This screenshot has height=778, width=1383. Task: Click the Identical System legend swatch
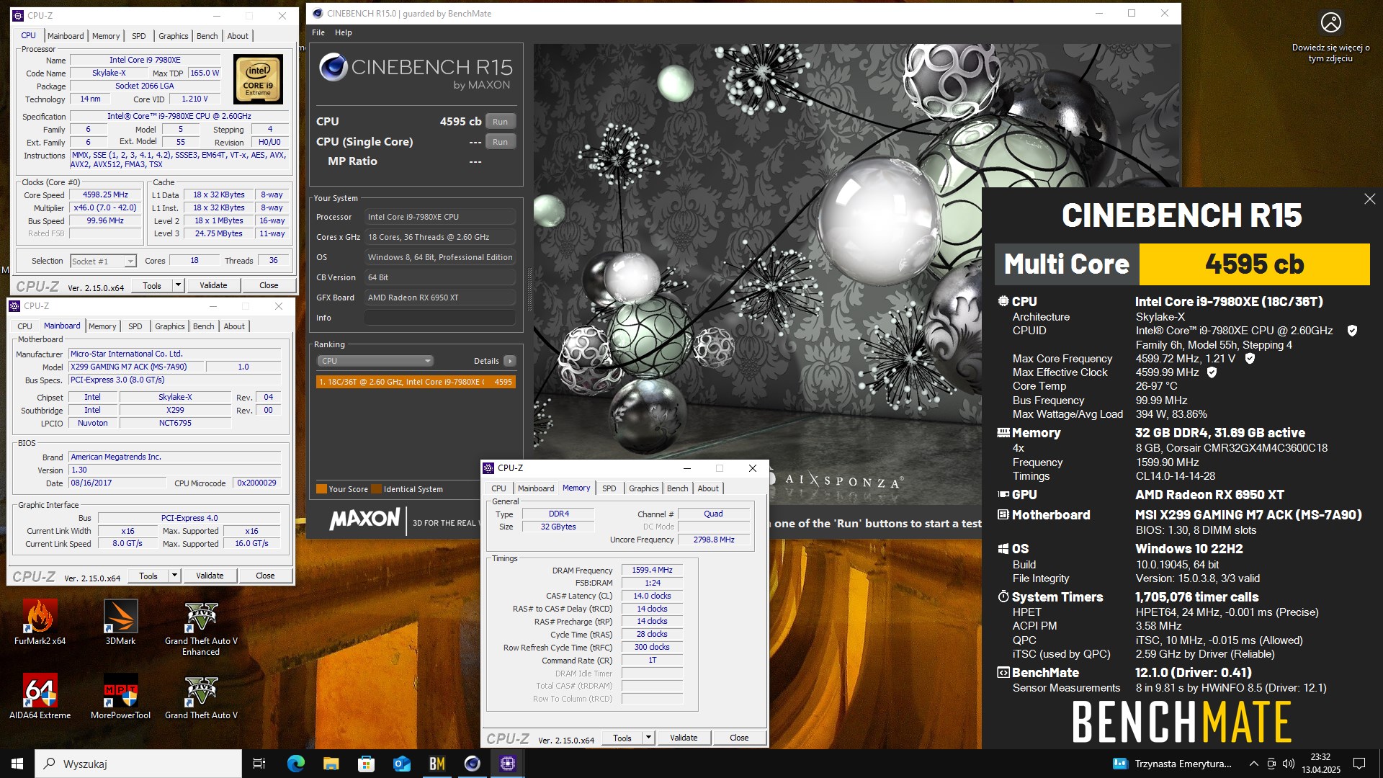[x=376, y=489]
